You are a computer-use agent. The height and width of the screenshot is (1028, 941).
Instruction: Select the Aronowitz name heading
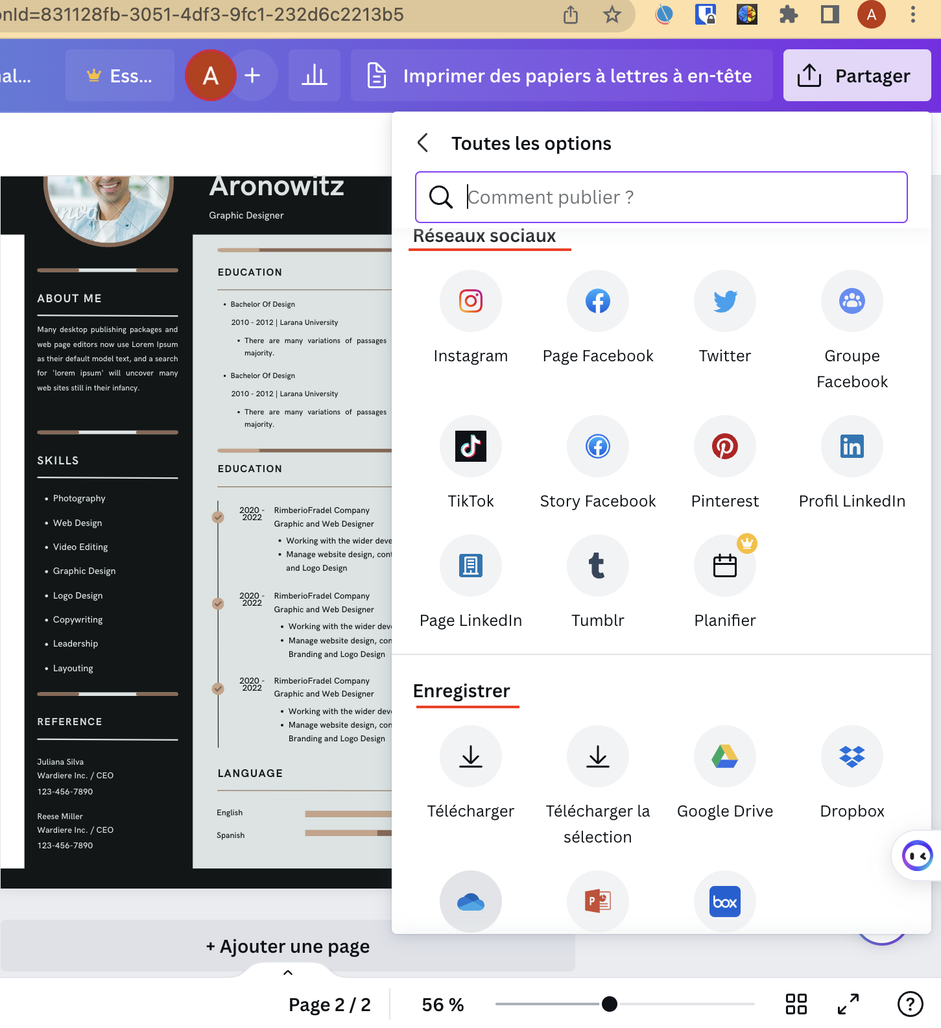click(x=276, y=186)
